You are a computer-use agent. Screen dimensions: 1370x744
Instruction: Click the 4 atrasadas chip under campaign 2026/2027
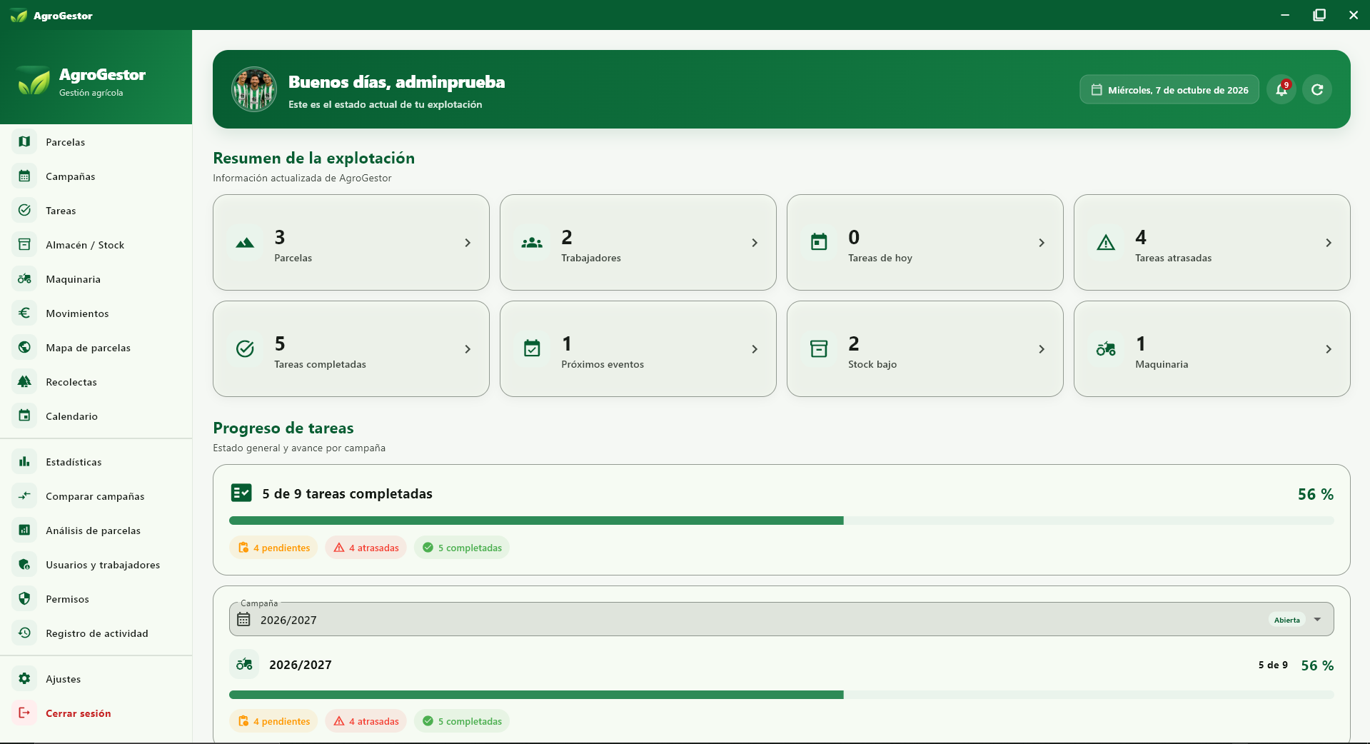(x=366, y=721)
